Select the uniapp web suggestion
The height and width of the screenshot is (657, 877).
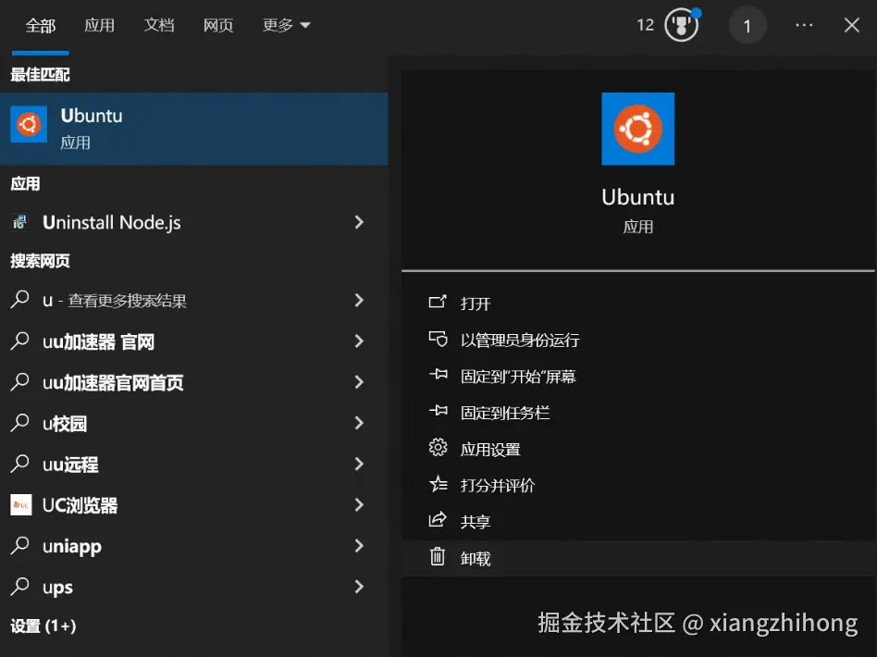point(193,545)
